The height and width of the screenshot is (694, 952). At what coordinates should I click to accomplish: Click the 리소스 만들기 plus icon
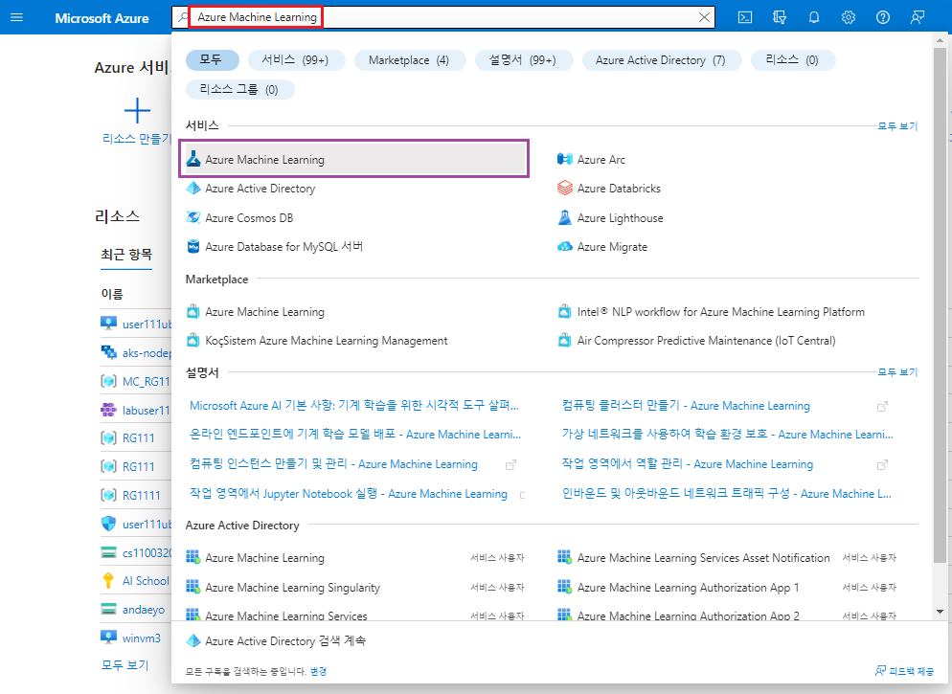coord(137,110)
